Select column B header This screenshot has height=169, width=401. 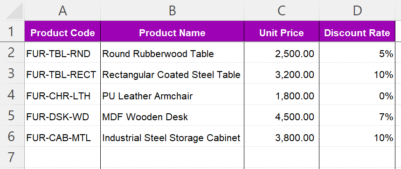(173, 10)
